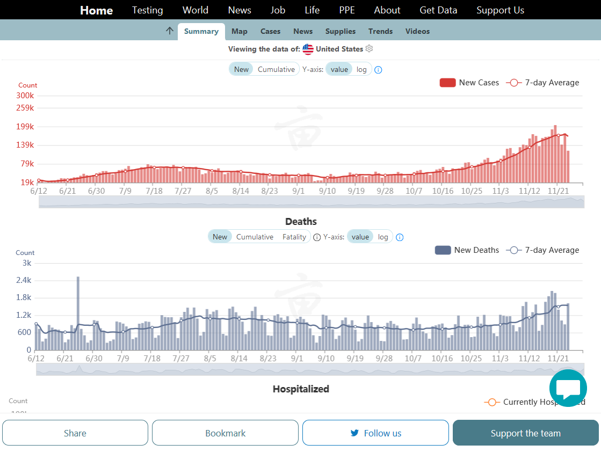
Task: Open the chat bubble widget
Action: [568, 388]
